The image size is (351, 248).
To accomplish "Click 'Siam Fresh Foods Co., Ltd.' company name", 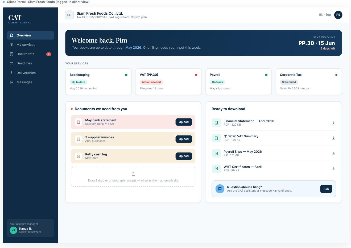I will click(100, 13).
